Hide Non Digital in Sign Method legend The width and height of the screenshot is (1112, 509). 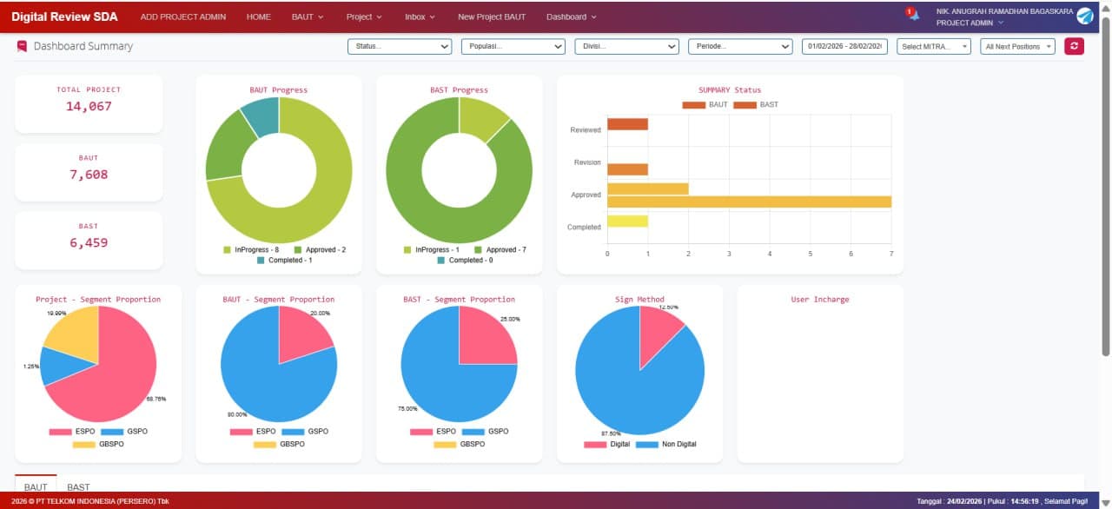[665, 444]
